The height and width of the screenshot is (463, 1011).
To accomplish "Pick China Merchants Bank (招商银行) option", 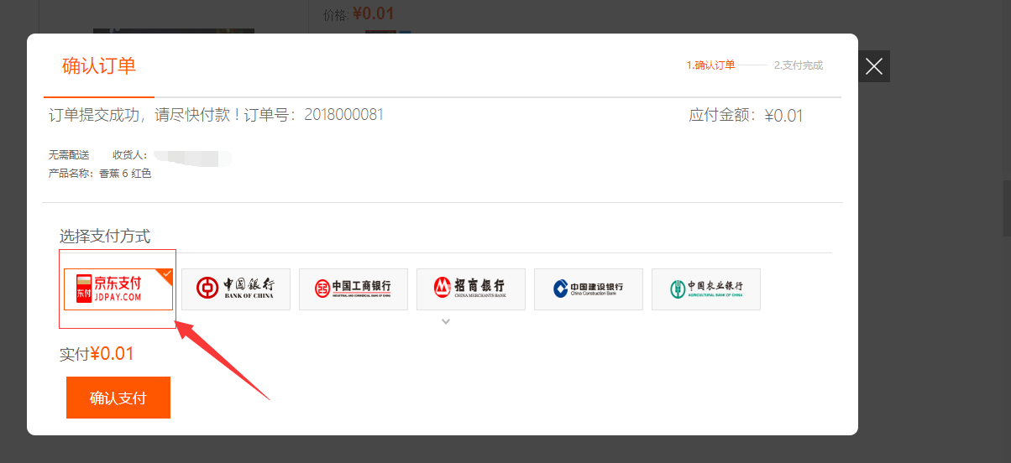I will click(x=471, y=289).
